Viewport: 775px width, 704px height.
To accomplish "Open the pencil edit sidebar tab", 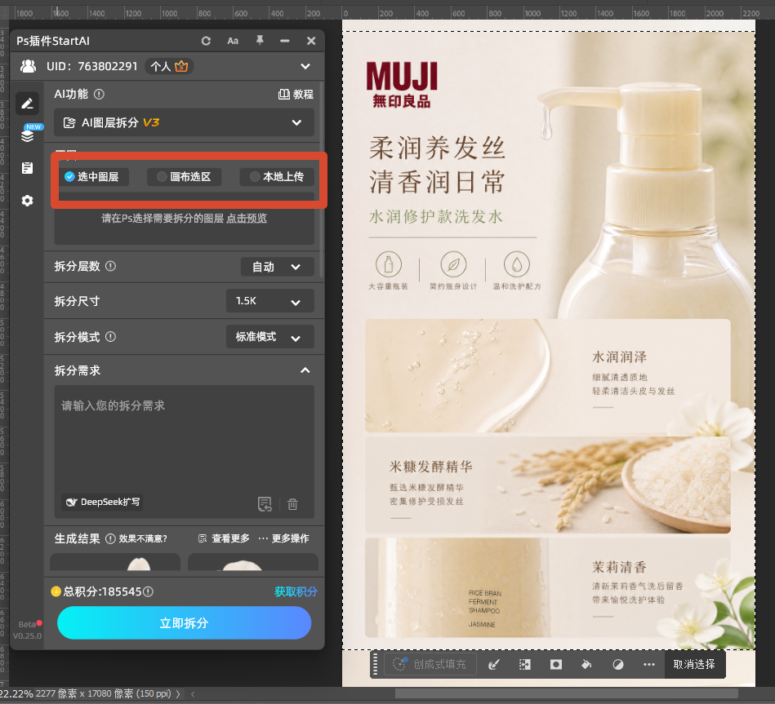I will point(27,103).
